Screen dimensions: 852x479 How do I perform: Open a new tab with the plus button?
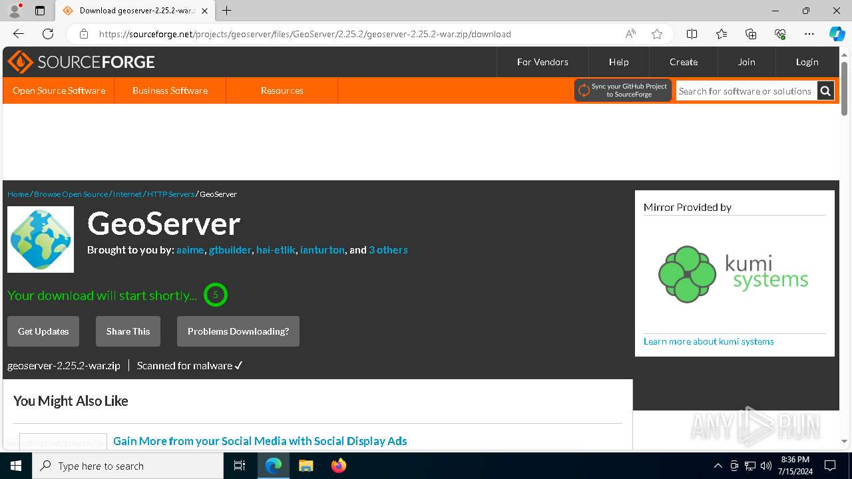coord(227,11)
